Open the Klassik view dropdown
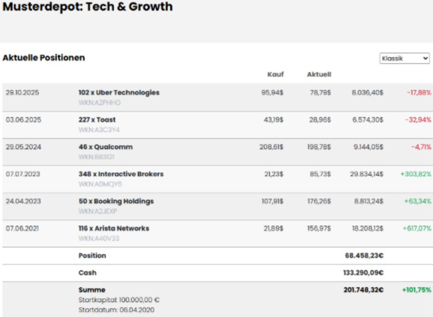This screenshot has width=433, height=317. pos(404,58)
